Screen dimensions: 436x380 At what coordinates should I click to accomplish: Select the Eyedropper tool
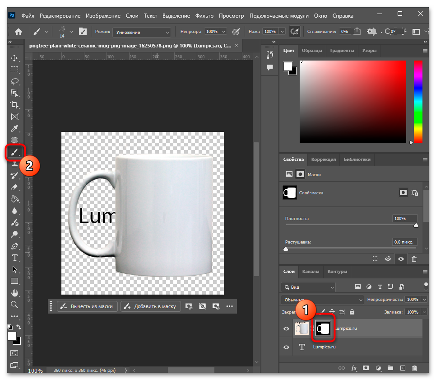14,128
